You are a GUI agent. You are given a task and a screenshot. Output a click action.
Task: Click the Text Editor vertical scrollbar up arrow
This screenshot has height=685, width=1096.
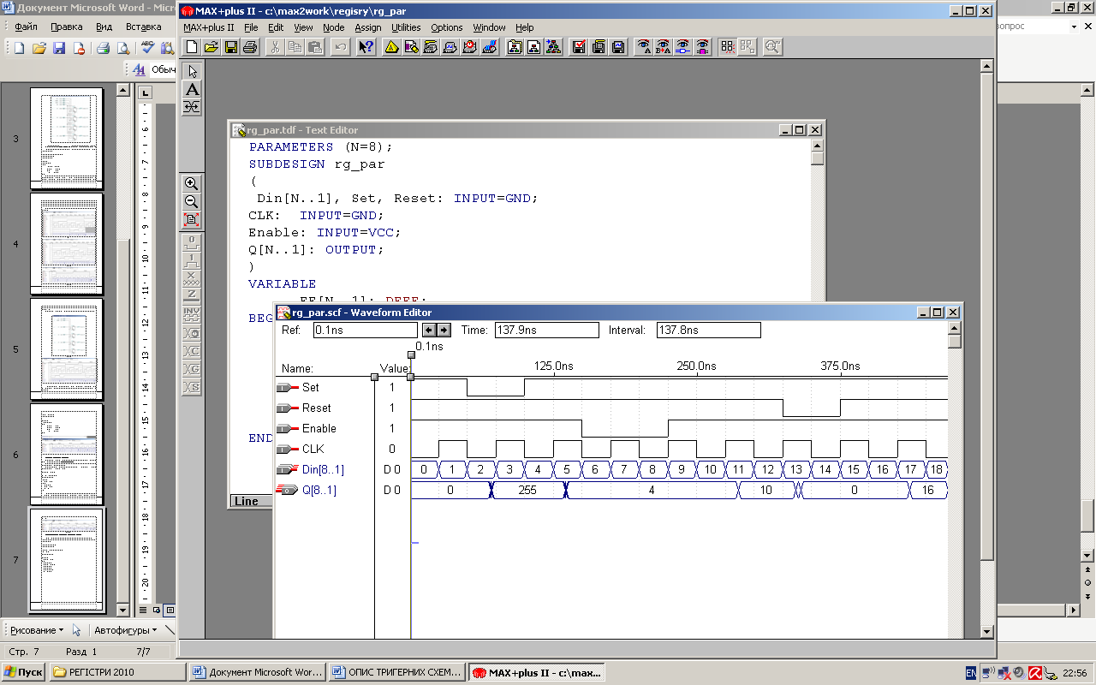817,146
